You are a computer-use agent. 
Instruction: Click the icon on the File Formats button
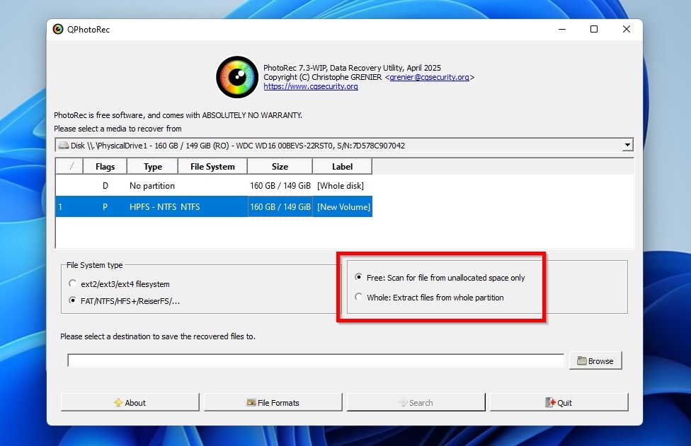252,401
